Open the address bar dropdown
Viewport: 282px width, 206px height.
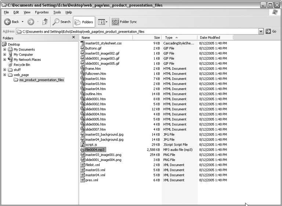(x=261, y=31)
